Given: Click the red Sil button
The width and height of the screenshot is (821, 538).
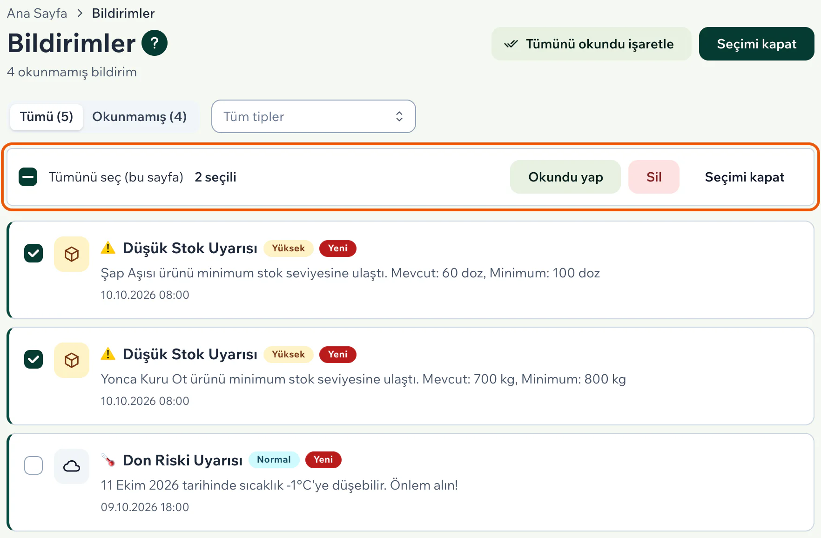Looking at the screenshot, I should pyautogui.click(x=654, y=177).
